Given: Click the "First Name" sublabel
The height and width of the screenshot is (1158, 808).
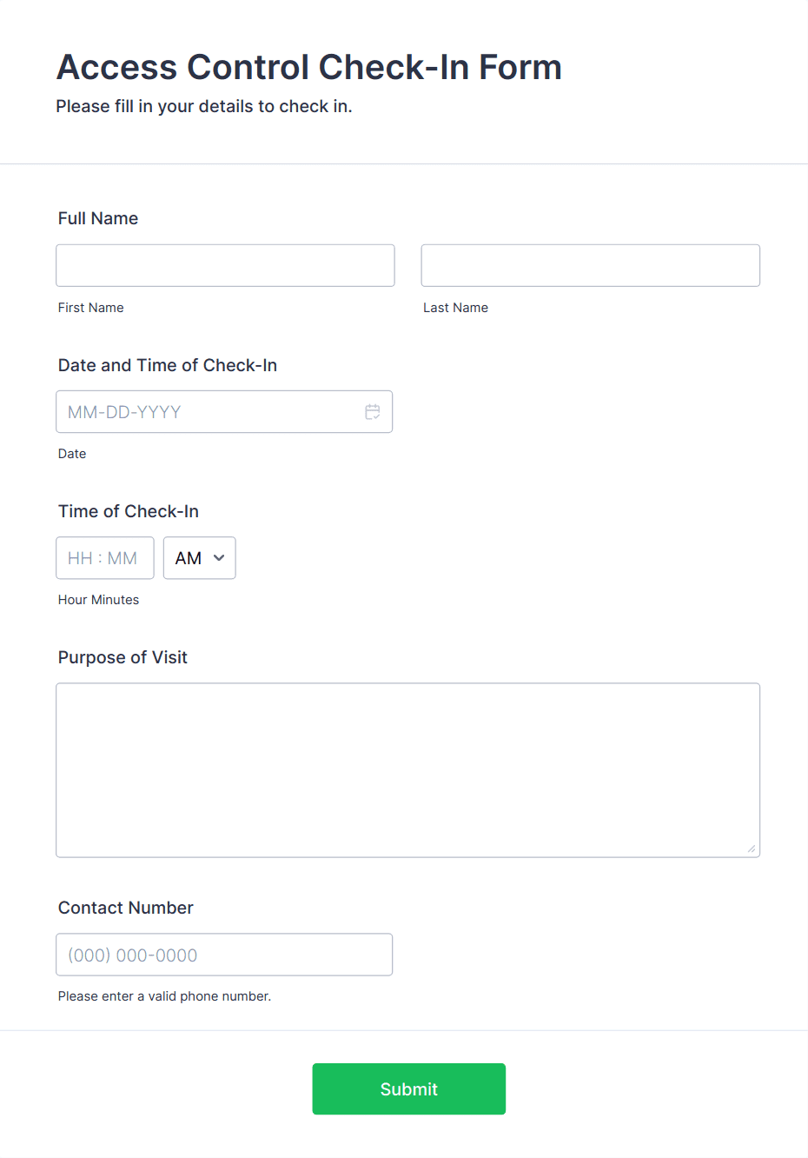Looking at the screenshot, I should click(91, 308).
